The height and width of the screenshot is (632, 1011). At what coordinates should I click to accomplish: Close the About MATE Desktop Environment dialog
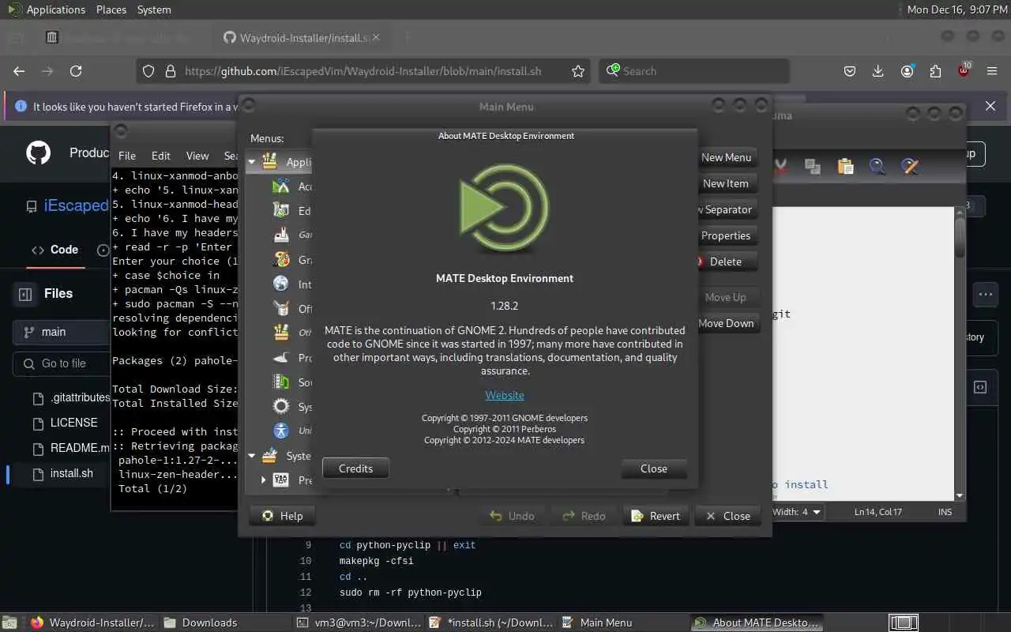pos(653,468)
